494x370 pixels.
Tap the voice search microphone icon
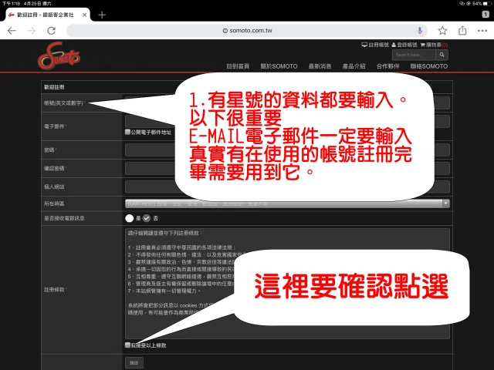coord(419,31)
